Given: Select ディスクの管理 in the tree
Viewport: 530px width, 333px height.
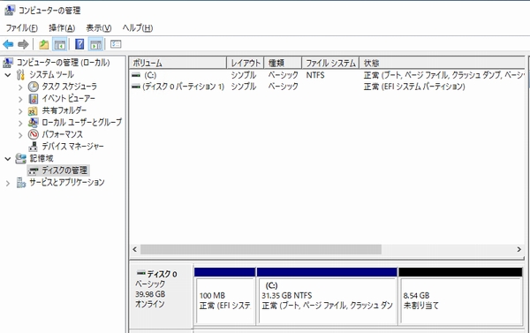Looking at the screenshot, I should (64, 170).
